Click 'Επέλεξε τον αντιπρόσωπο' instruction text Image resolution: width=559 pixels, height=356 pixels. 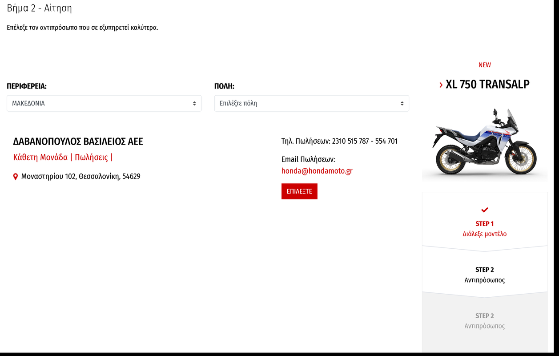82,28
